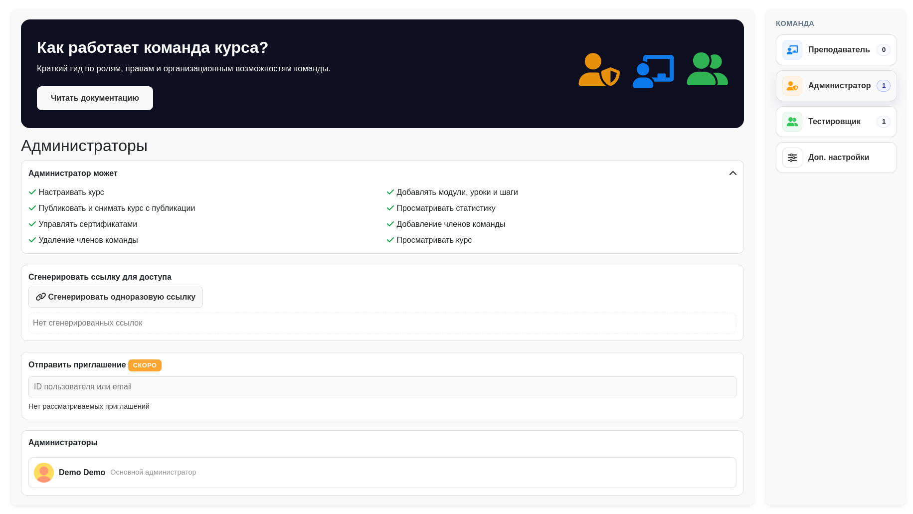Open Доп. настройки in sidebar
The height and width of the screenshot is (514, 913).
pyautogui.click(x=838, y=158)
